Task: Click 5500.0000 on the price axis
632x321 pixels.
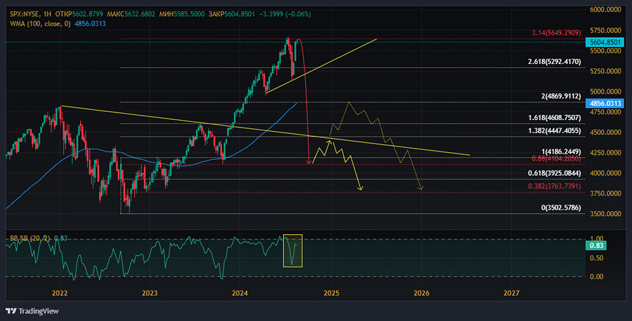Action: (x=605, y=51)
